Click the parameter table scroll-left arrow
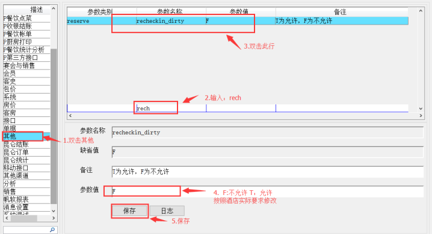 [70, 116]
